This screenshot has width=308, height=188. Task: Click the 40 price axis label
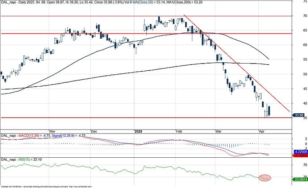click(x=305, y=103)
